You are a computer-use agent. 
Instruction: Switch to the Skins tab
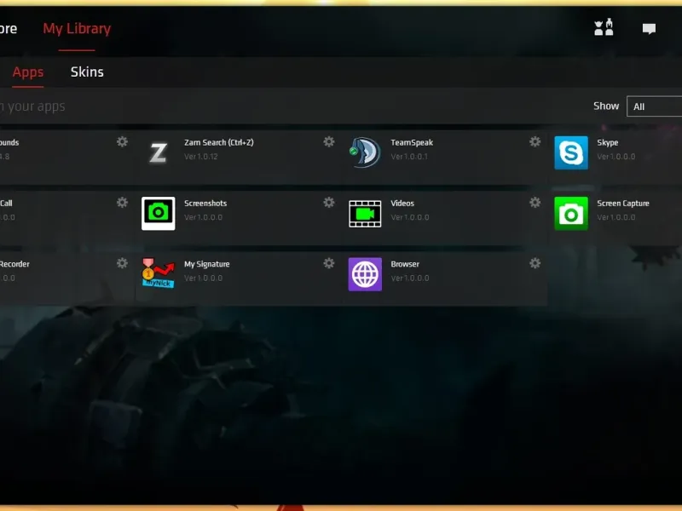click(x=87, y=72)
